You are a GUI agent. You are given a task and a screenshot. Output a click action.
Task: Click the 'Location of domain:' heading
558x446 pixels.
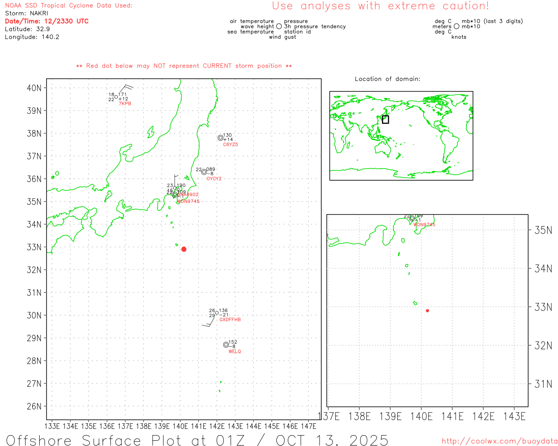pyautogui.click(x=387, y=79)
